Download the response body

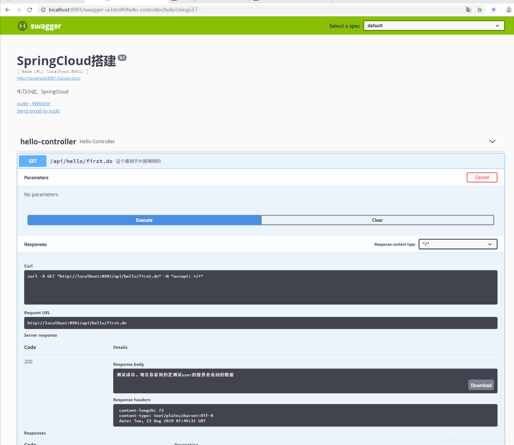(481, 385)
